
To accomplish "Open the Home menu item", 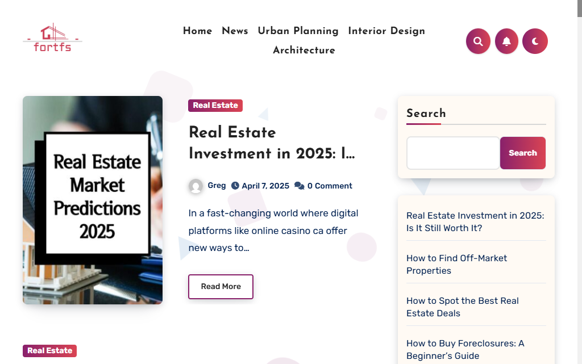I will [x=197, y=31].
